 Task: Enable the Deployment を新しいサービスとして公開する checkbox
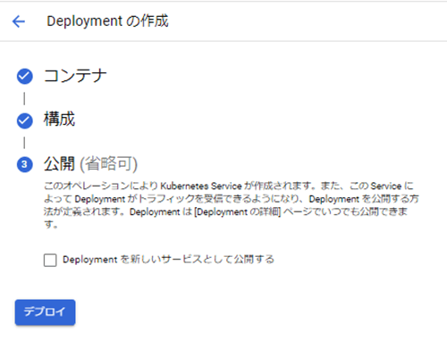coord(50,260)
